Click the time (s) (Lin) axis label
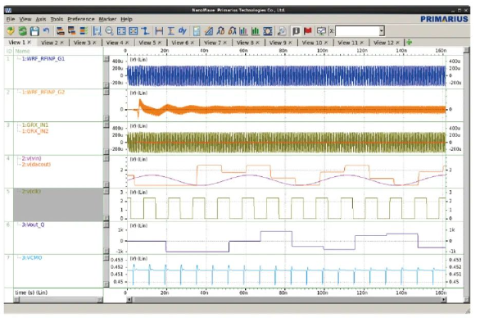This screenshot has height=318, width=480. point(31,293)
